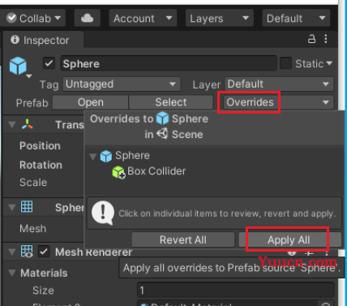Collapse the Transform component
The height and width of the screenshot is (306, 347).
point(12,125)
